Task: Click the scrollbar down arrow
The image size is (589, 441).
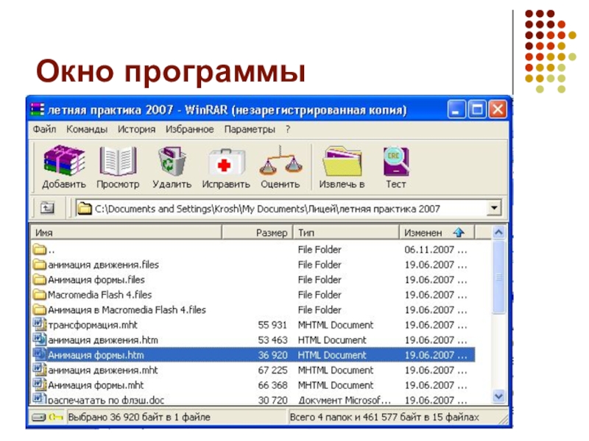Action: tap(499, 396)
